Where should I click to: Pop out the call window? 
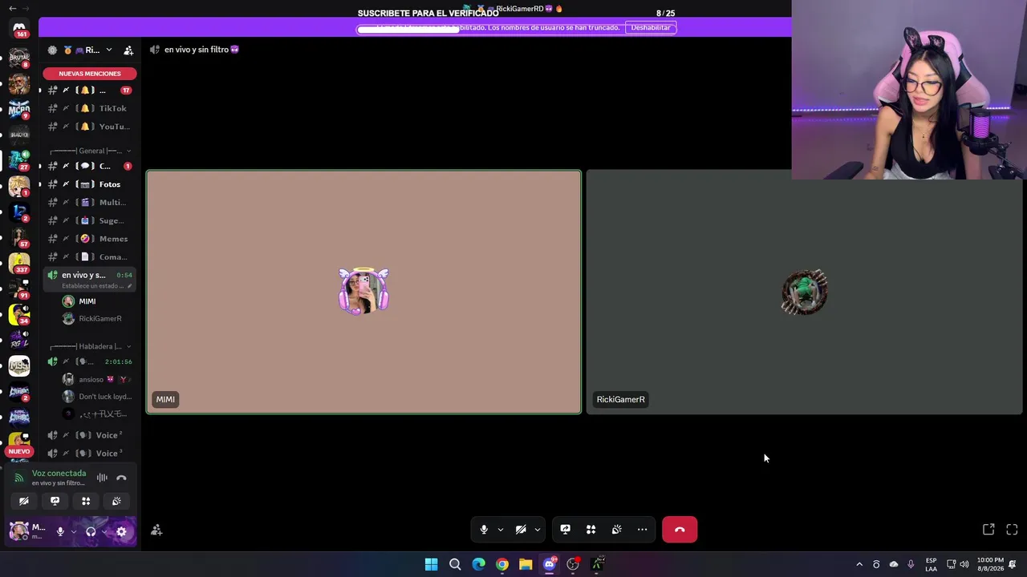point(988,530)
